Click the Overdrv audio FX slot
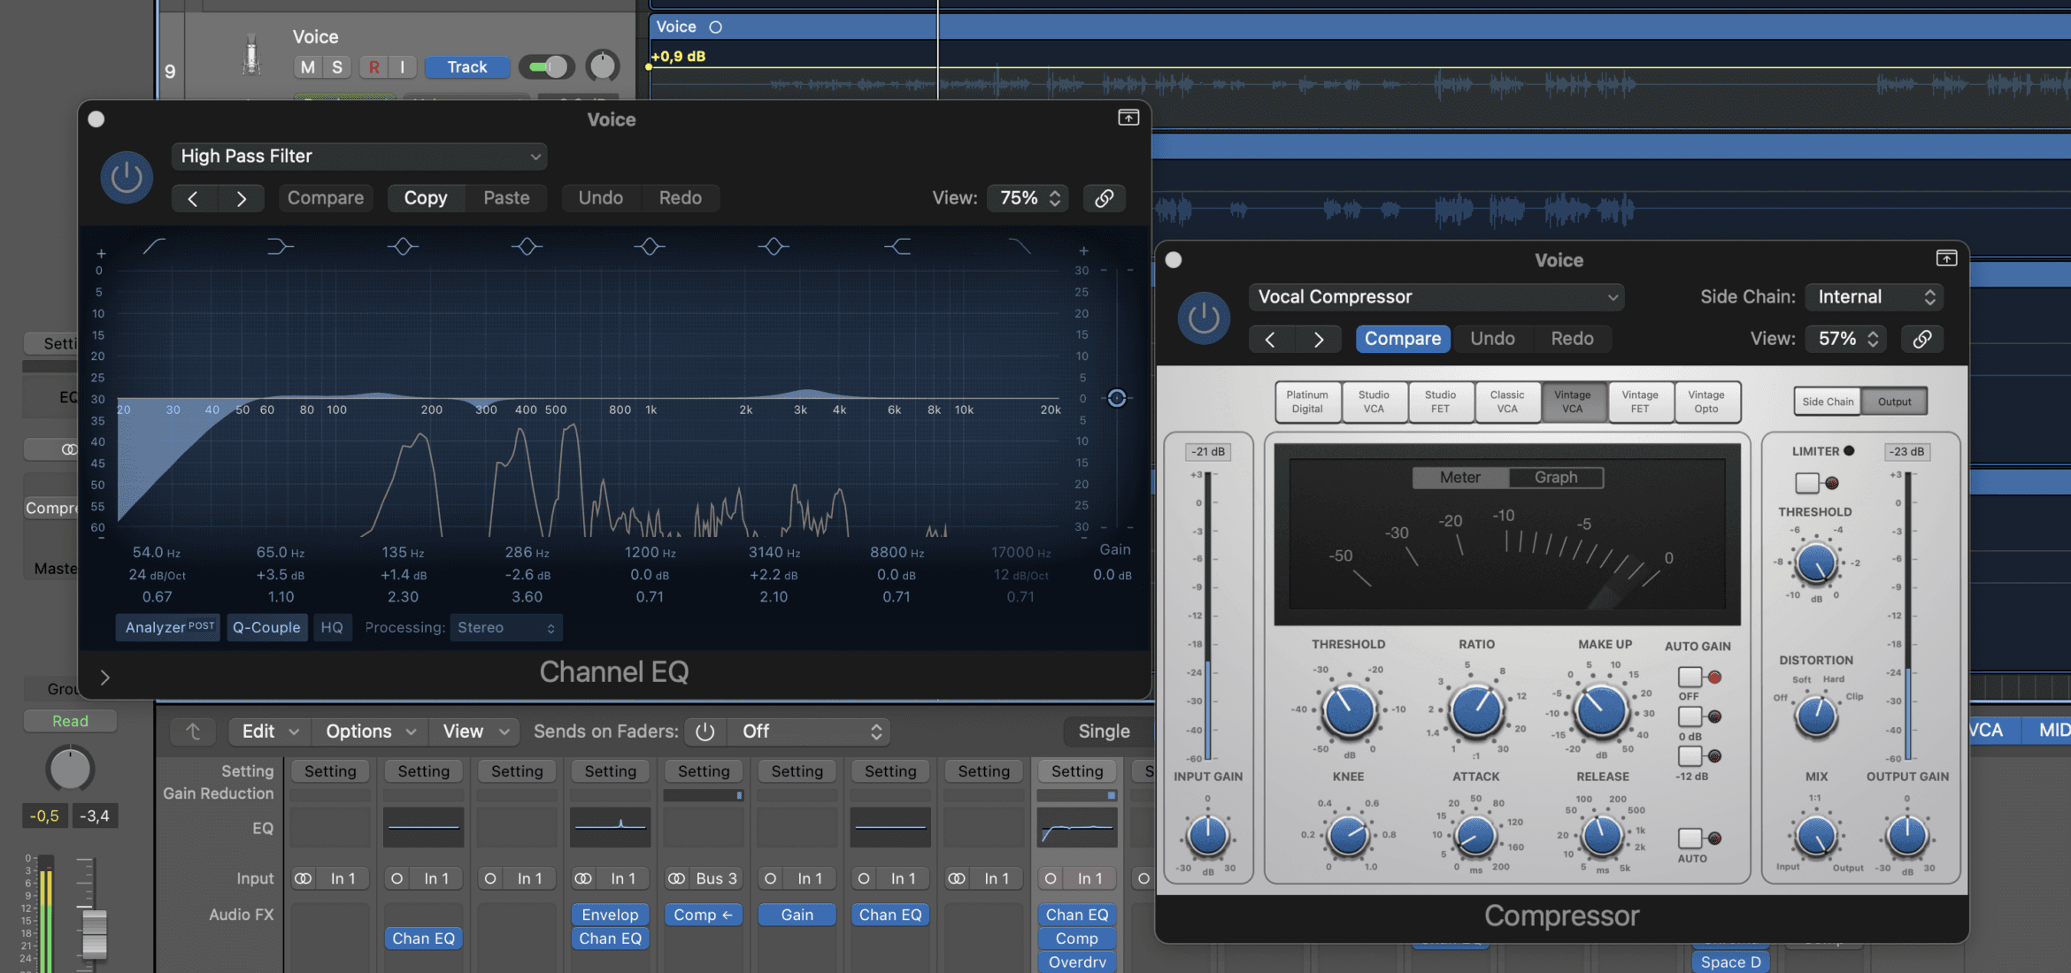This screenshot has width=2071, height=973. [1076, 962]
